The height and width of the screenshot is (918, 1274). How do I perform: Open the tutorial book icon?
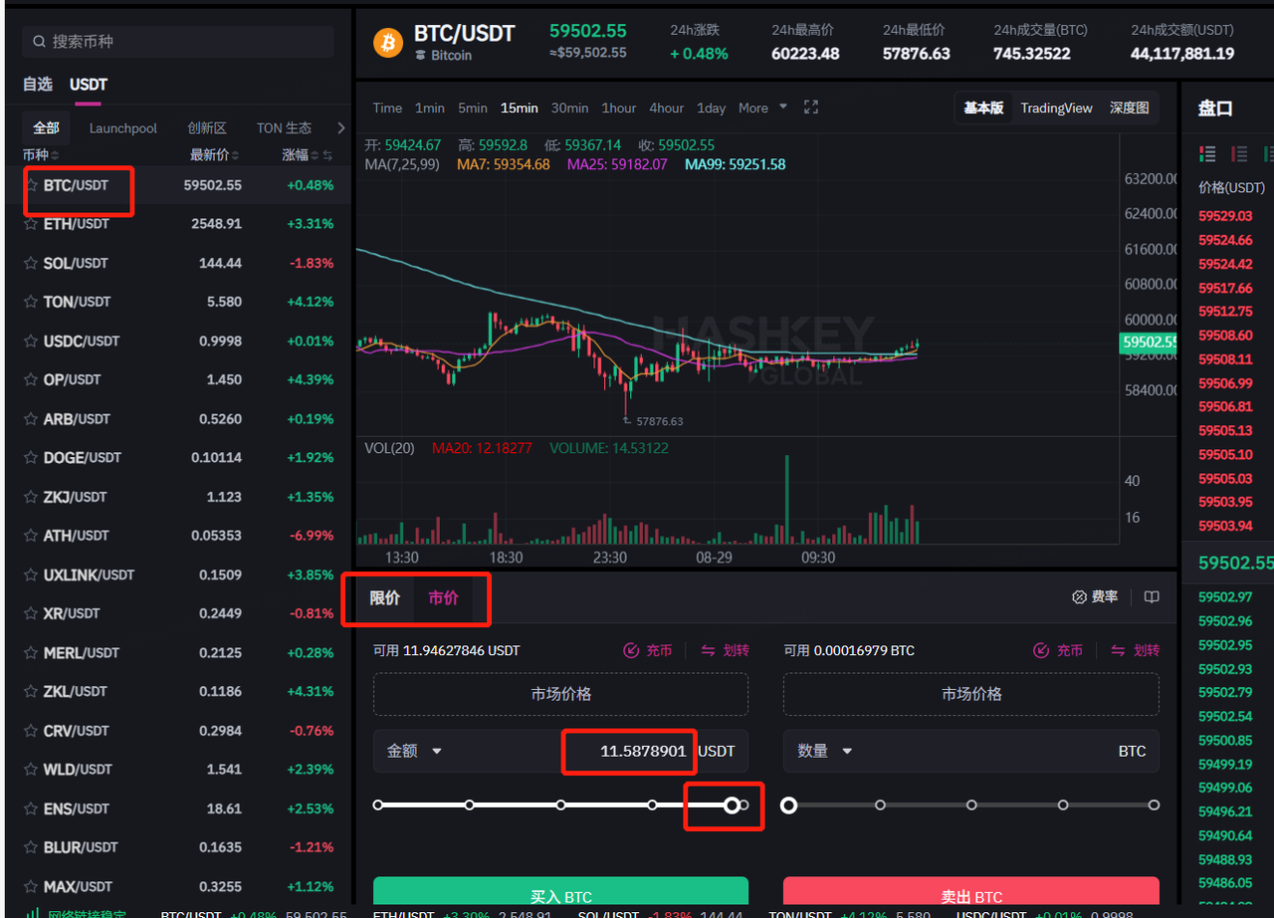[1152, 597]
